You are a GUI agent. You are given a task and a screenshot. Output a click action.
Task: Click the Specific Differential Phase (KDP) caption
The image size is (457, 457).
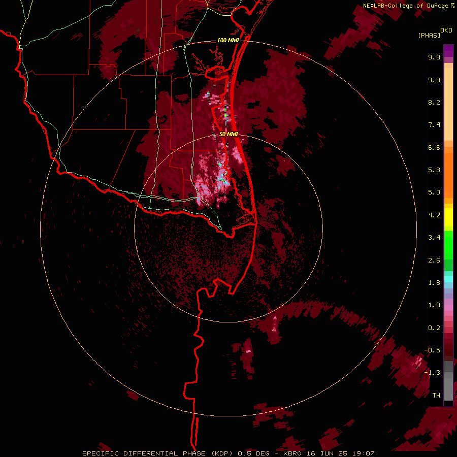click(x=228, y=453)
